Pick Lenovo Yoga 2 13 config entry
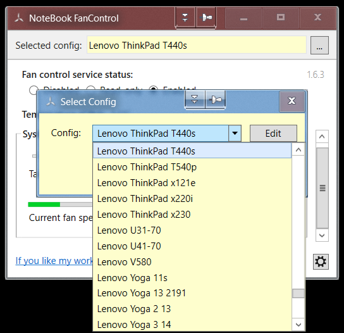 click(x=192, y=309)
